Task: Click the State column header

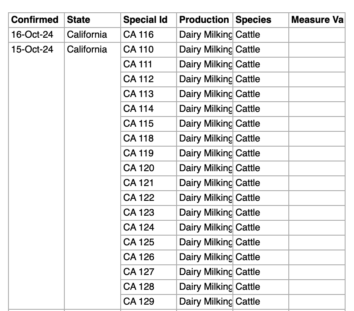Action: (x=79, y=20)
